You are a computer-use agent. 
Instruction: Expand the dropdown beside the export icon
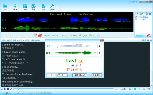pyautogui.click(x=144, y=14)
